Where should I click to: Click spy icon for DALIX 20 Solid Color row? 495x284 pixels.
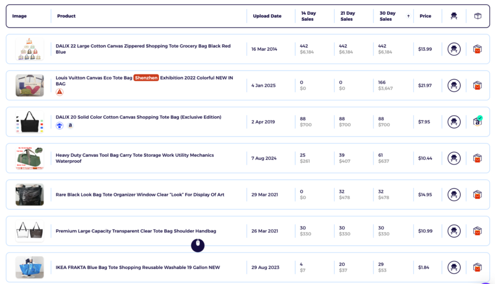pos(454,122)
